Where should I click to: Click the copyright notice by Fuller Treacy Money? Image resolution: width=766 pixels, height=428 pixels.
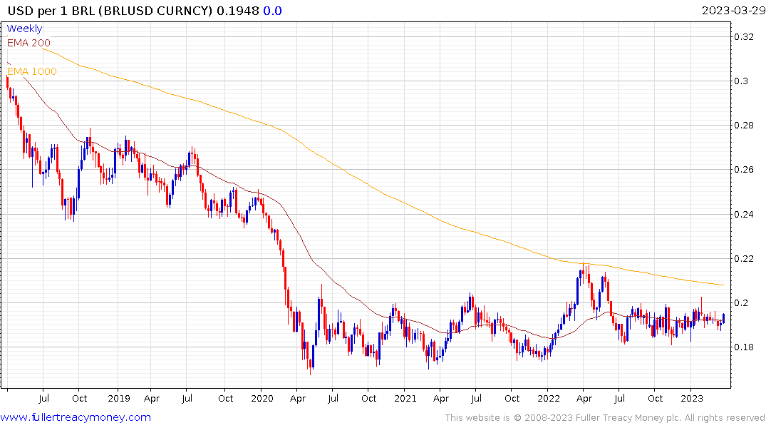605,418
